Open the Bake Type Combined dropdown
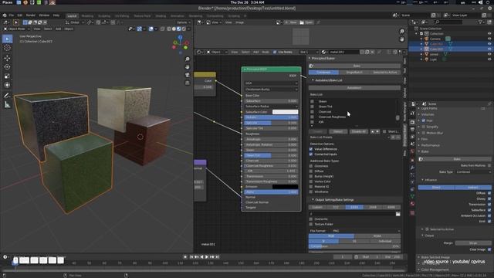This screenshot has width=494, height=278. 473,172
